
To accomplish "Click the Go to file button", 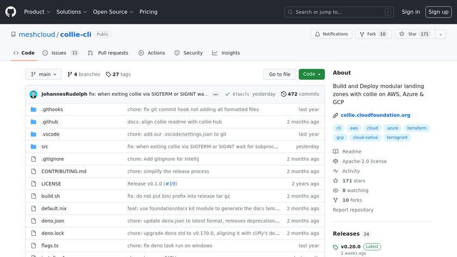I will click(280, 75).
